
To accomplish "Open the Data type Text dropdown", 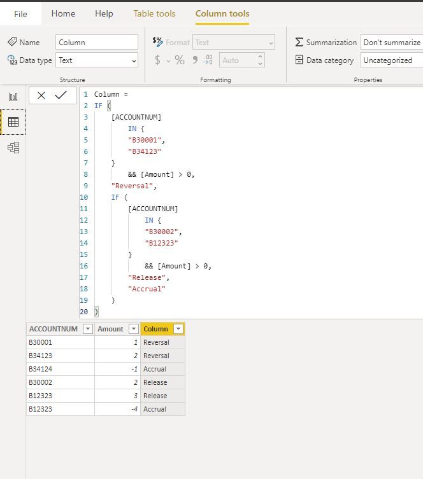I will click(97, 60).
